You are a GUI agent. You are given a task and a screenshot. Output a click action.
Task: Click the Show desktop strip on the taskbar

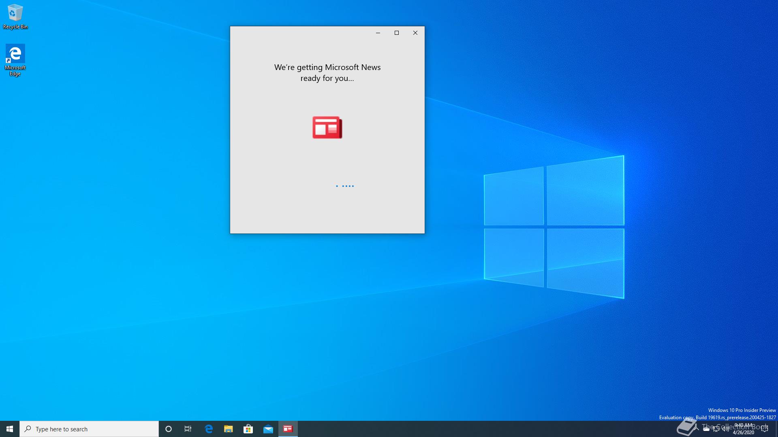(x=776, y=429)
